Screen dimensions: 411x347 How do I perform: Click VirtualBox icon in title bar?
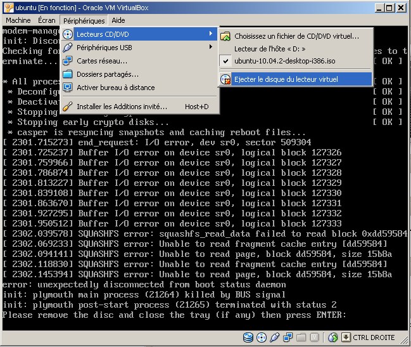[x=9, y=8]
